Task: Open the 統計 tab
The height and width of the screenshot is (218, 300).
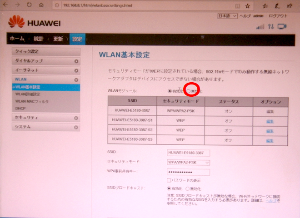Action: (x=39, y=39)
